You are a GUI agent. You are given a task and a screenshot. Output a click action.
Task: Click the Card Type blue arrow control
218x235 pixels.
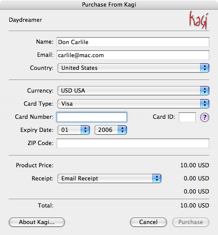(x=204, y=104)
